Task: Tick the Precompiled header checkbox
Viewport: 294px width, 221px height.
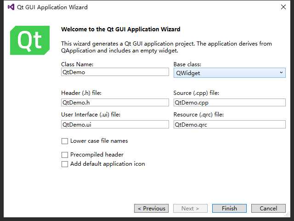Action: [x=65, y=155]
